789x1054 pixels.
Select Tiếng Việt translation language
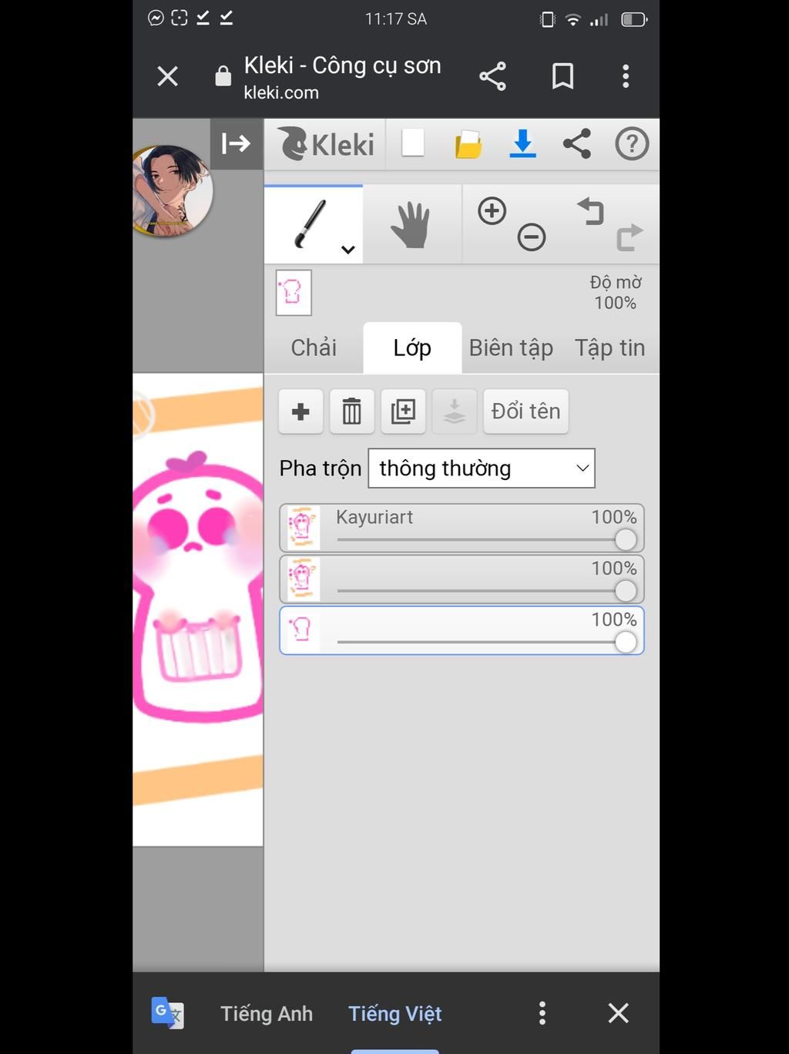tap(394, 1013)
